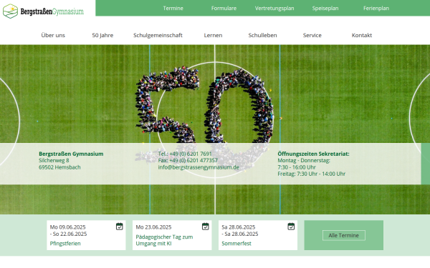Click the calendar icon on Pfingstferien card

coord(119,227)
